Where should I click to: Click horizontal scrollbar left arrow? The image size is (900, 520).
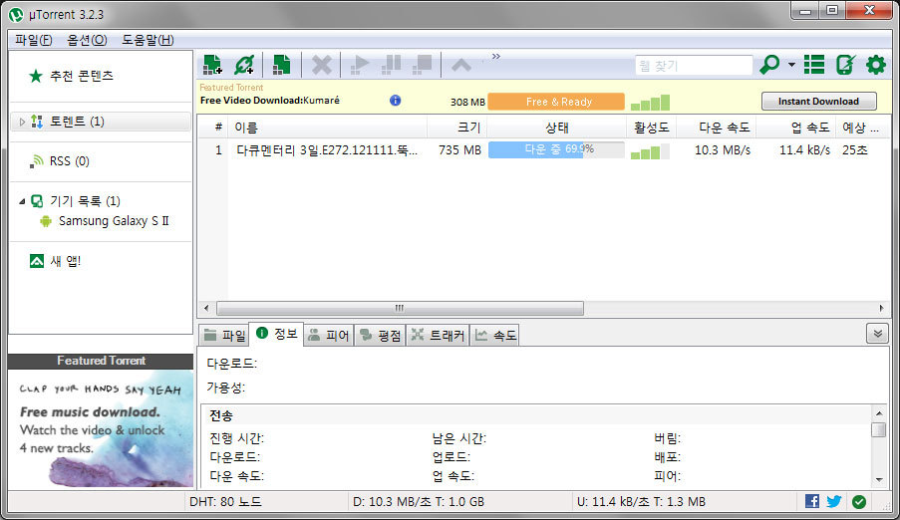tap(206, 308)
